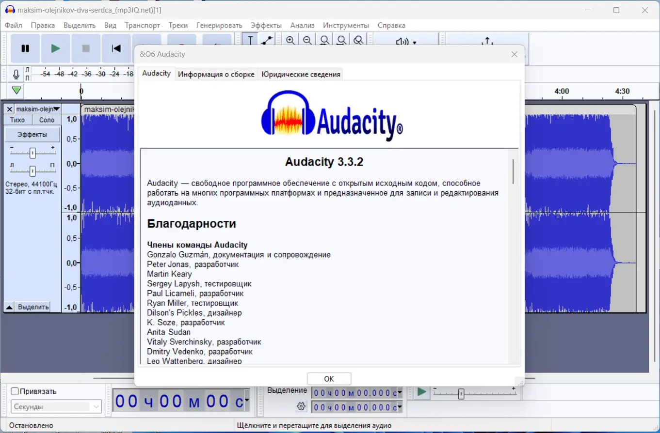Open the Правка menu

coord(43,25)
